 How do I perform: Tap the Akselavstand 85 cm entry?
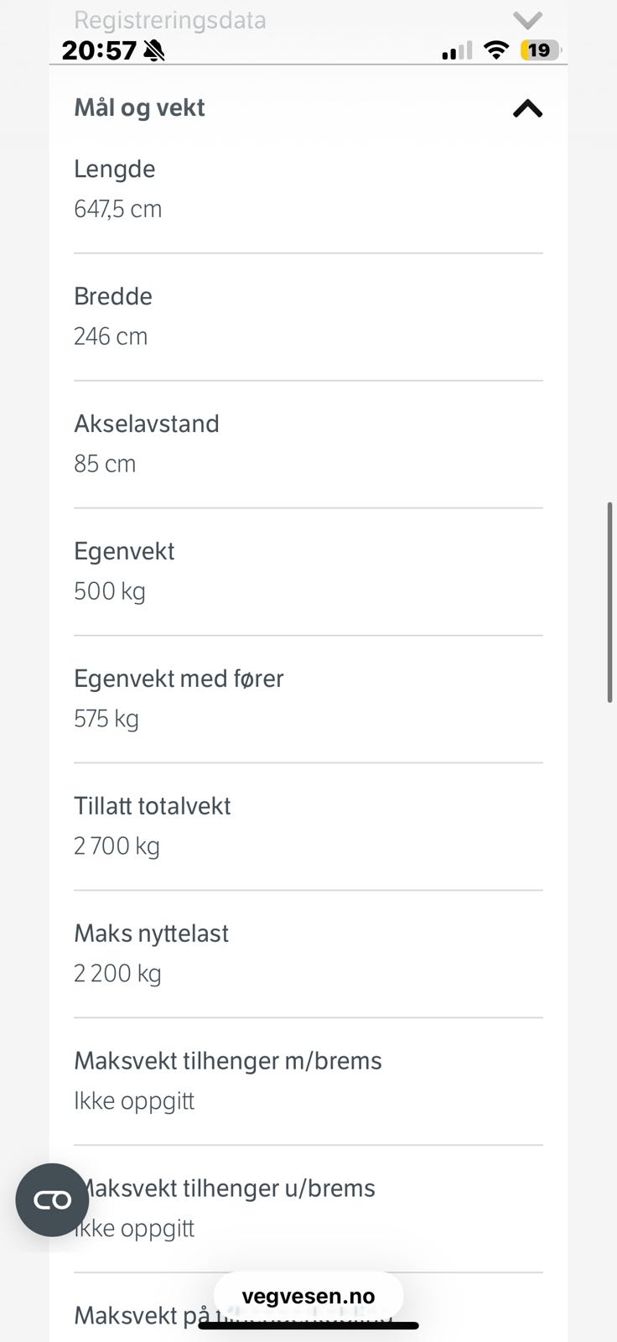coord(308,444)
